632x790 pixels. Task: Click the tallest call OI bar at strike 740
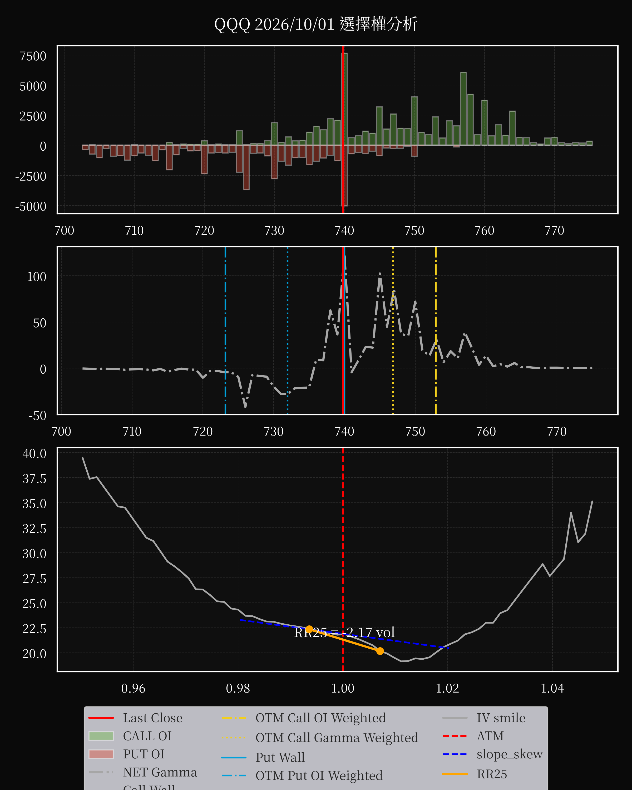[x=345, y=99]
